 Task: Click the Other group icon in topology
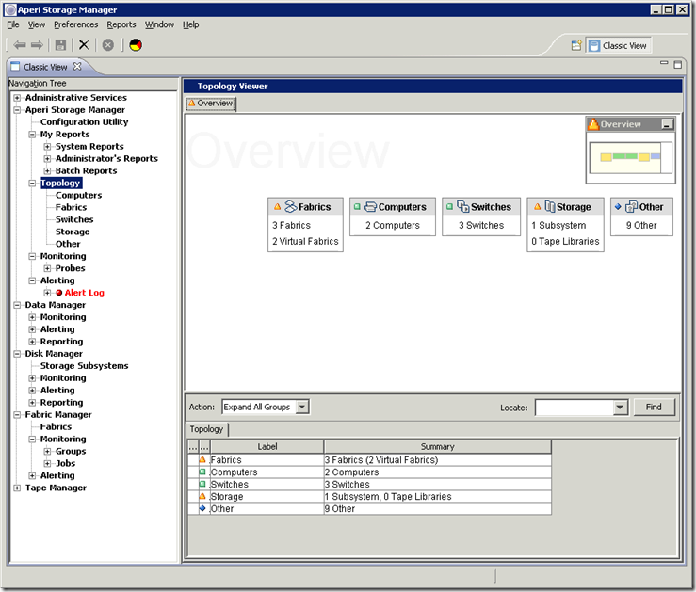pos(631,207)
